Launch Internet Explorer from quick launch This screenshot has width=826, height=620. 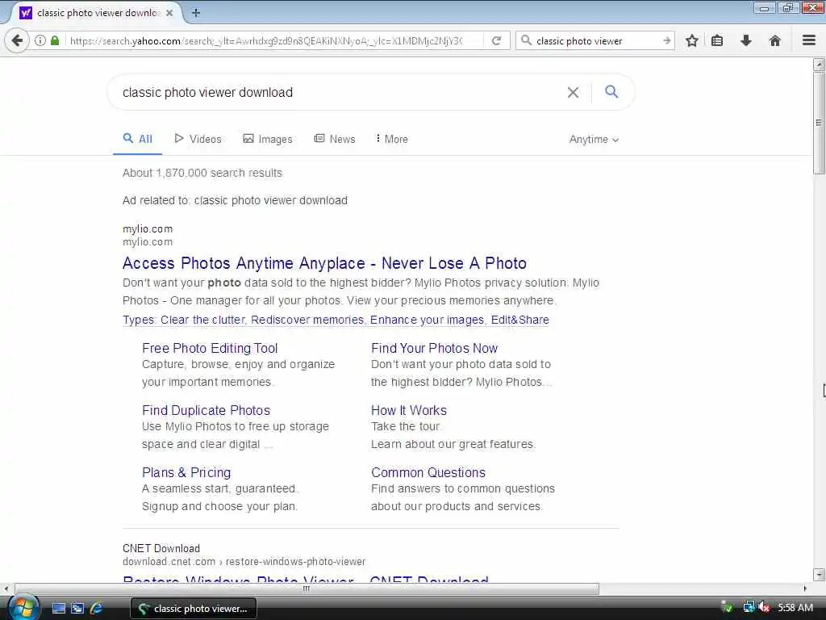(x=97, y=609)
